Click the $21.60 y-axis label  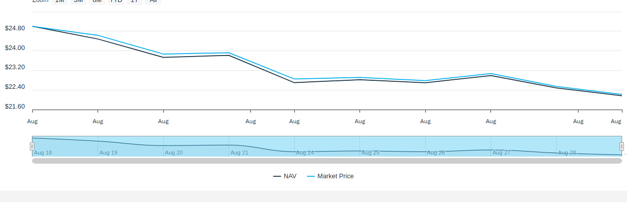(15, 107)
